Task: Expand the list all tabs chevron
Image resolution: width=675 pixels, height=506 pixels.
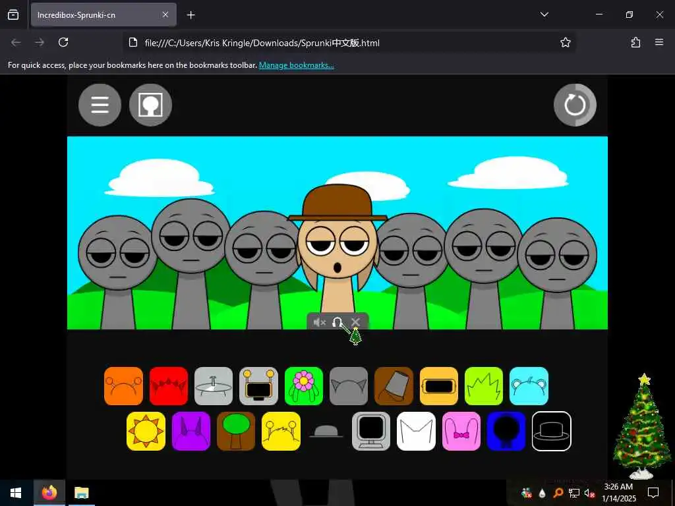Action: point(544,14)
